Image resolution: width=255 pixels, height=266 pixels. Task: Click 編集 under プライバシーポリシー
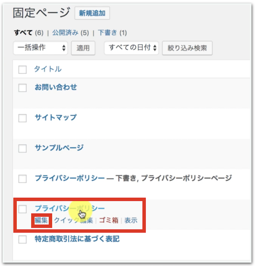coord(41,220)
